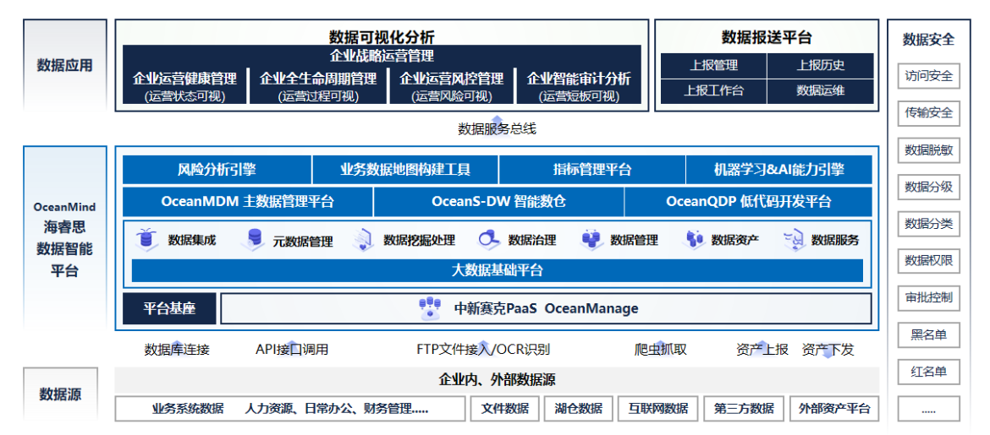Click the 第三方数据 box
This screenshot has height=435, width=990.
tap(744, 409)
